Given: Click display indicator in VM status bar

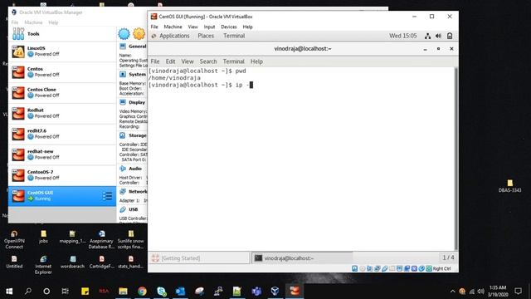Looking at the screenshot, I should [x=400, y=268].
